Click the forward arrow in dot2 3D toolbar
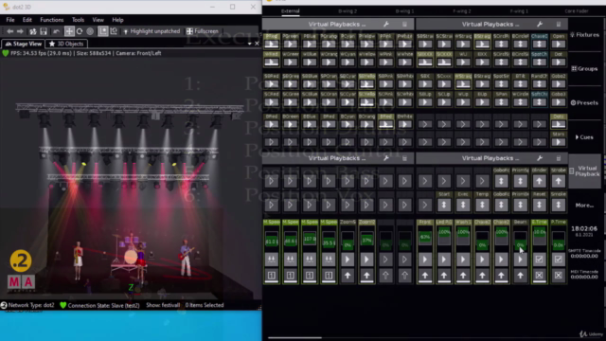This screenshot has width=606, height=341. pos(20,31)
